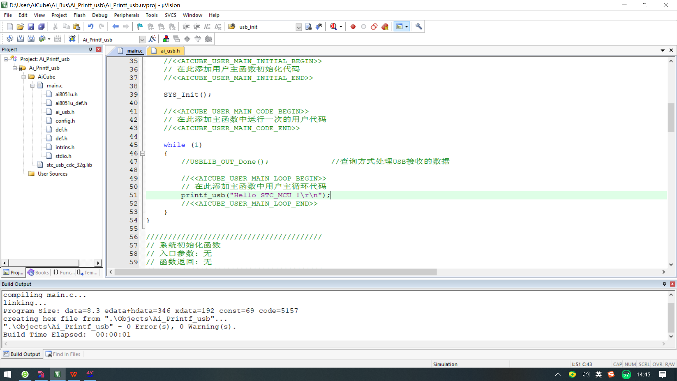677x381 pixels.
Task: Insert bookmark with flag icon
Action: [x=140, y=27]
